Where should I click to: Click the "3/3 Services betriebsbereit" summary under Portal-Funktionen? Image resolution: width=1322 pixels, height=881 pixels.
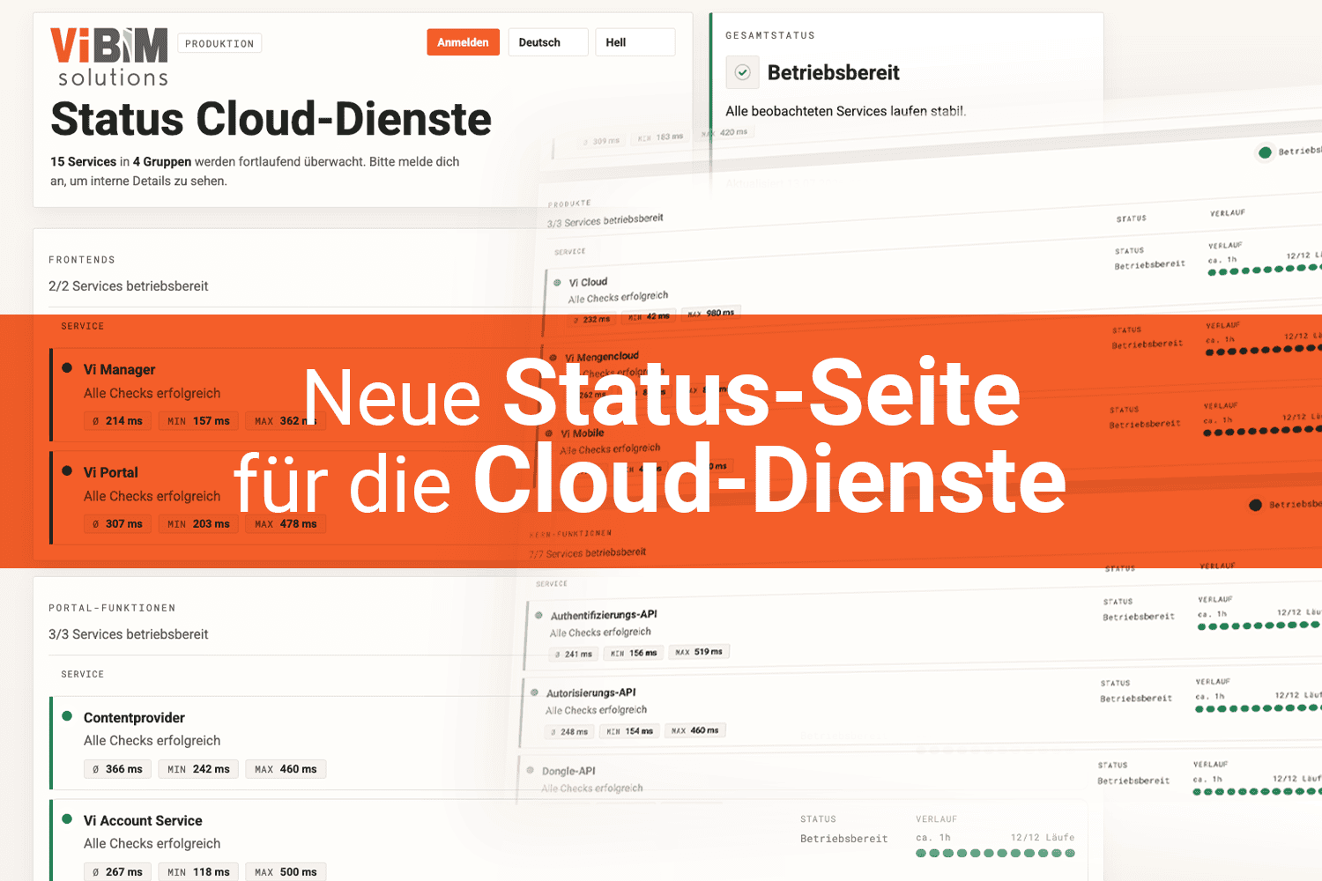coord(129,634)
